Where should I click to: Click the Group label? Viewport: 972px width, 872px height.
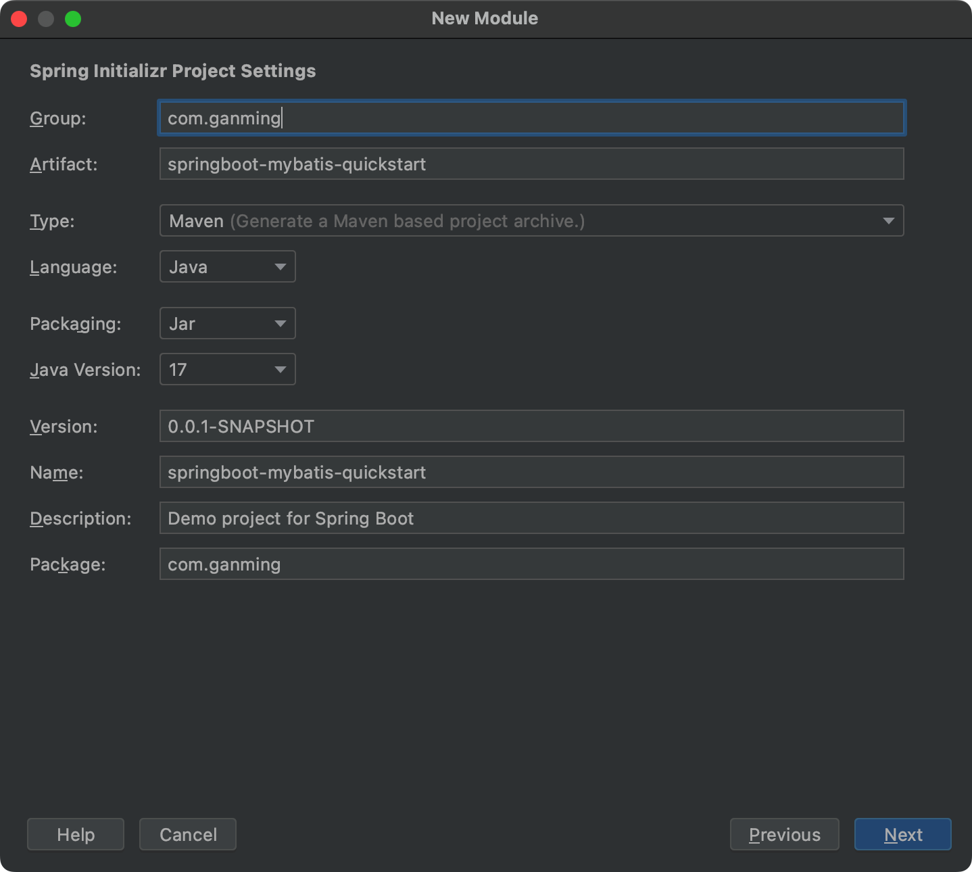[58, 119]
